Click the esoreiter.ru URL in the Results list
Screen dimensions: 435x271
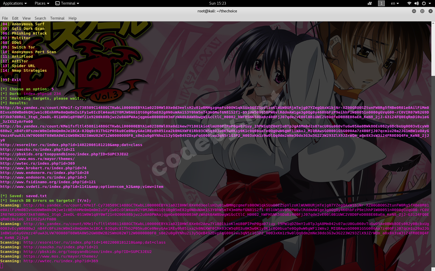71,145
